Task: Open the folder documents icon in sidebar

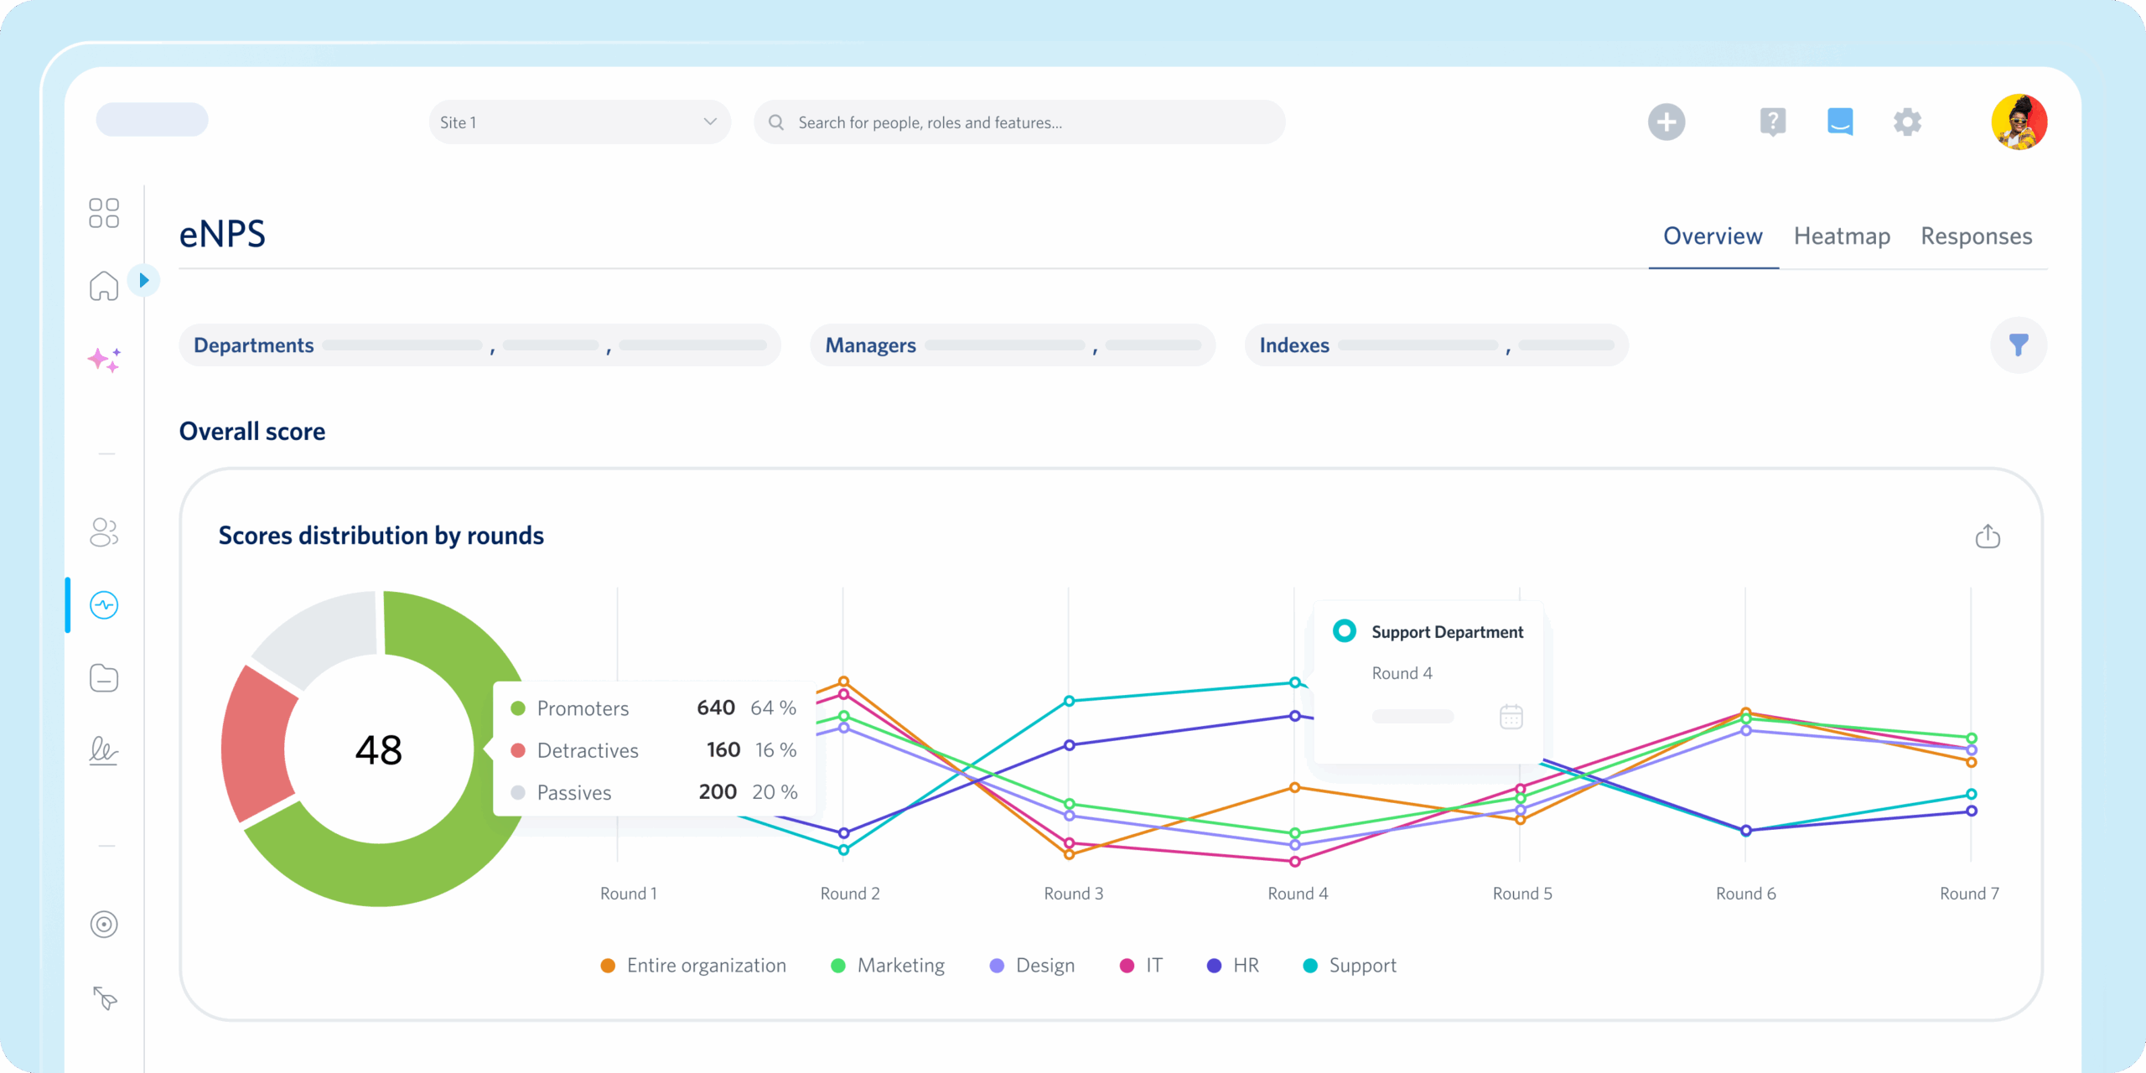Action: pyautogui.click(x=104, y=677)
